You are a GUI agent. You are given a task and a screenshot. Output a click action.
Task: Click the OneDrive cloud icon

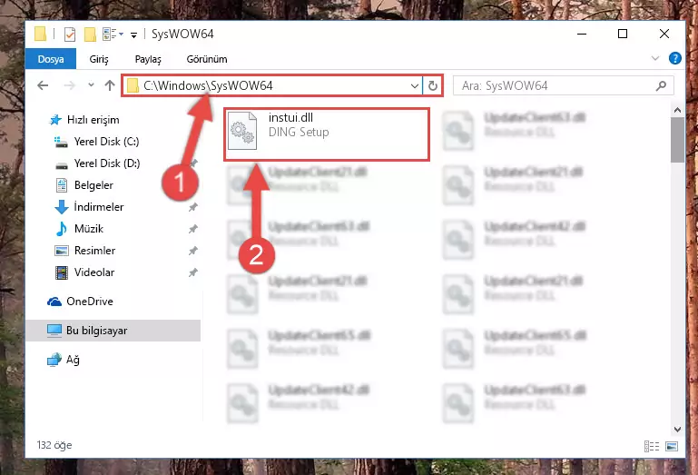click(54, 302)
